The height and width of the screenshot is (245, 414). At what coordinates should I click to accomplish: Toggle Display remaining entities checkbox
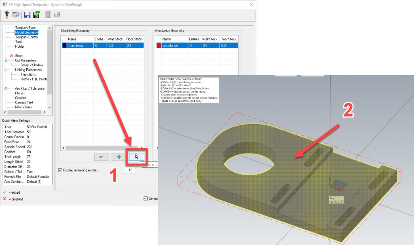click(61, 170)
